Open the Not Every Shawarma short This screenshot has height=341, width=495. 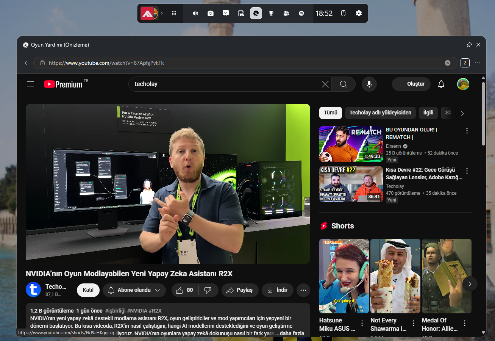[x=395, y=276]
